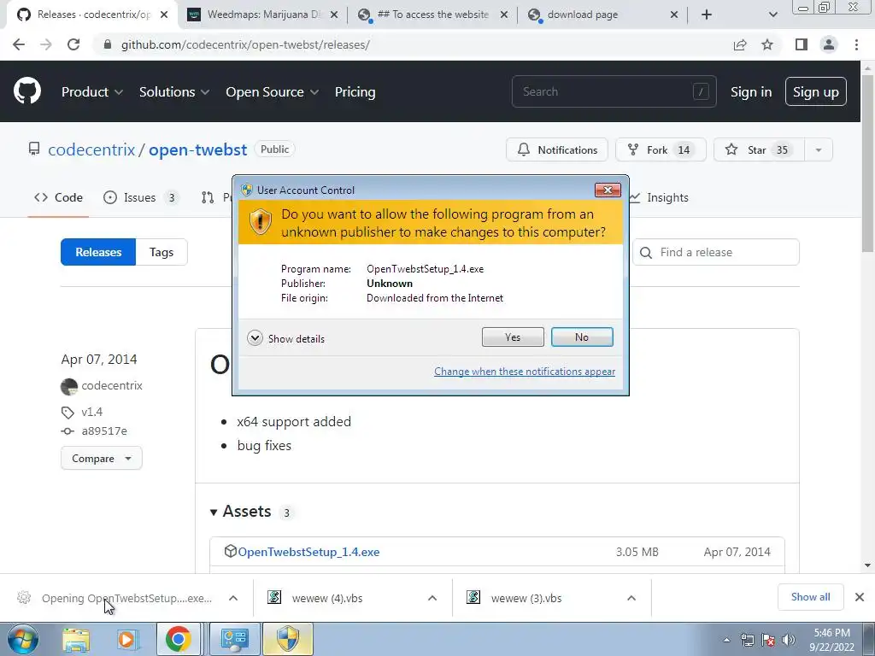Viewport: 875px width, 656px height.
Task: Click the network tray icon
Action: point(747,640)
